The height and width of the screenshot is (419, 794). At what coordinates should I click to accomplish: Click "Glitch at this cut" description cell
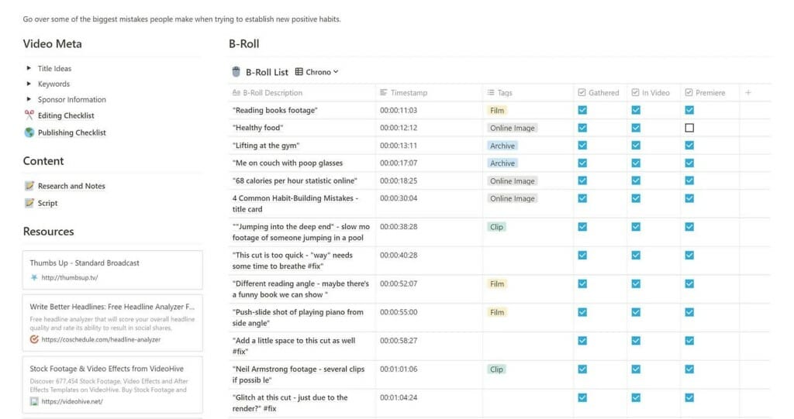coord(302,404)
